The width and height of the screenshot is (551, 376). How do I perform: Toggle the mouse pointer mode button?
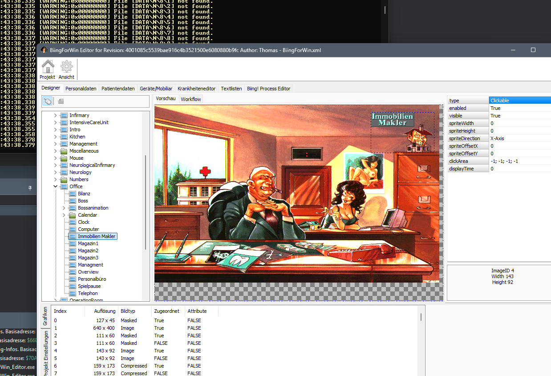click(x=47, y=101)
